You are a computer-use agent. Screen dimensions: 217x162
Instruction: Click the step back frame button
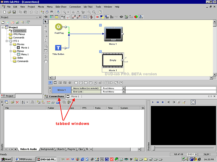[169, 102]
